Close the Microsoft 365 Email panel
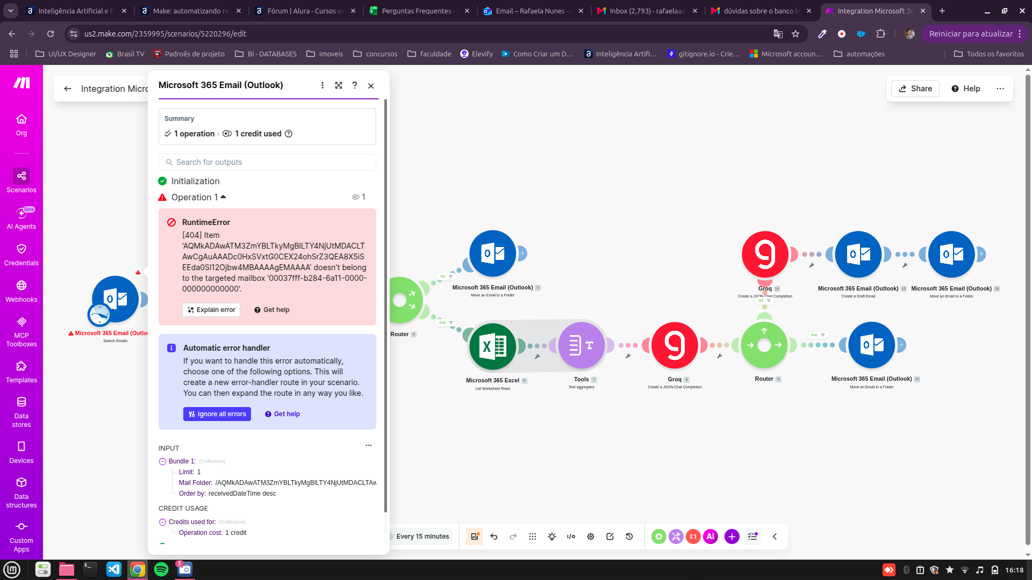1032x580 pixels. point(371,85)
